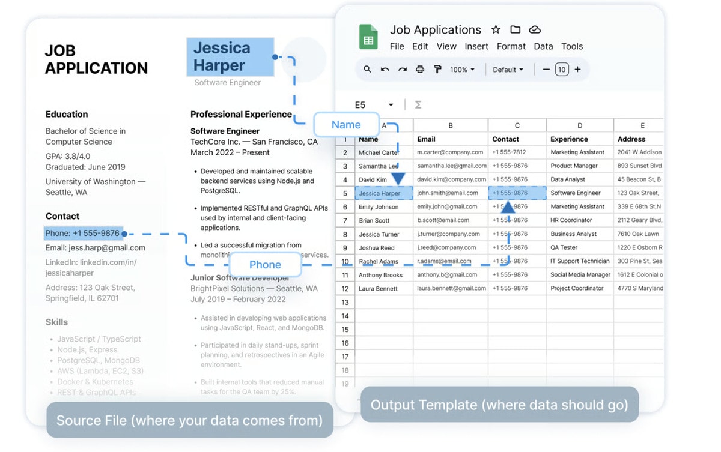Select the paint format roller icon
This screenshot has height=452, width=721.
click(437, 70)
